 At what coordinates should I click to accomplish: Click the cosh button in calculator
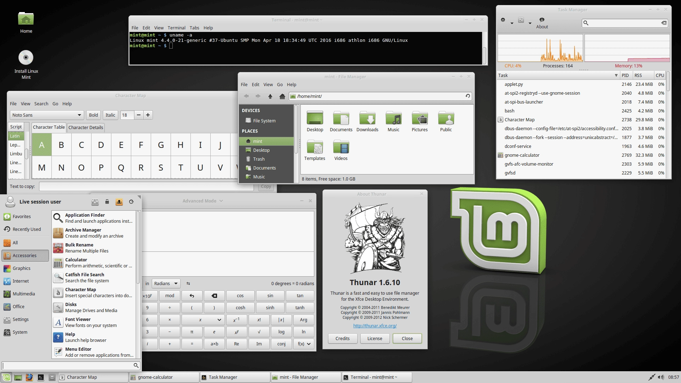(x=240, y=308)
